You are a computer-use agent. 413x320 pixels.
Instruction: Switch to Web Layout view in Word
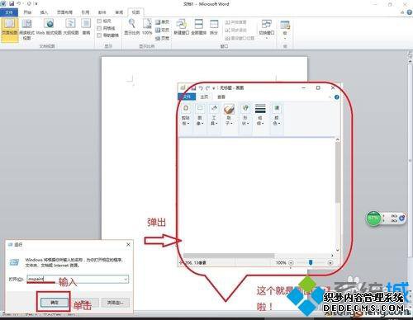pos(49,27)
